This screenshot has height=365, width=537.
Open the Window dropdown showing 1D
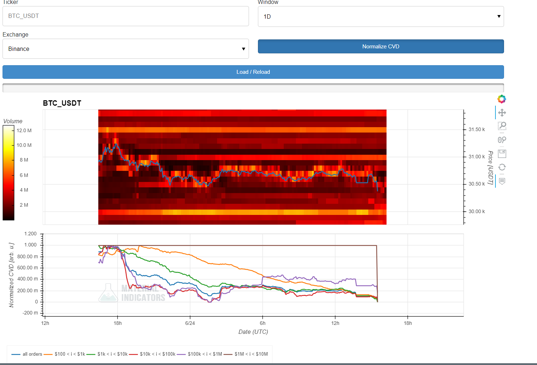[x=381, y=16]
